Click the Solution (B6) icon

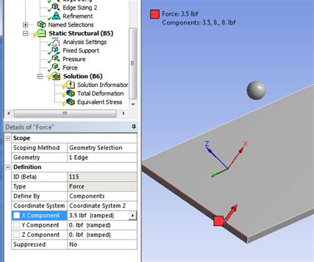coord(56,76)
